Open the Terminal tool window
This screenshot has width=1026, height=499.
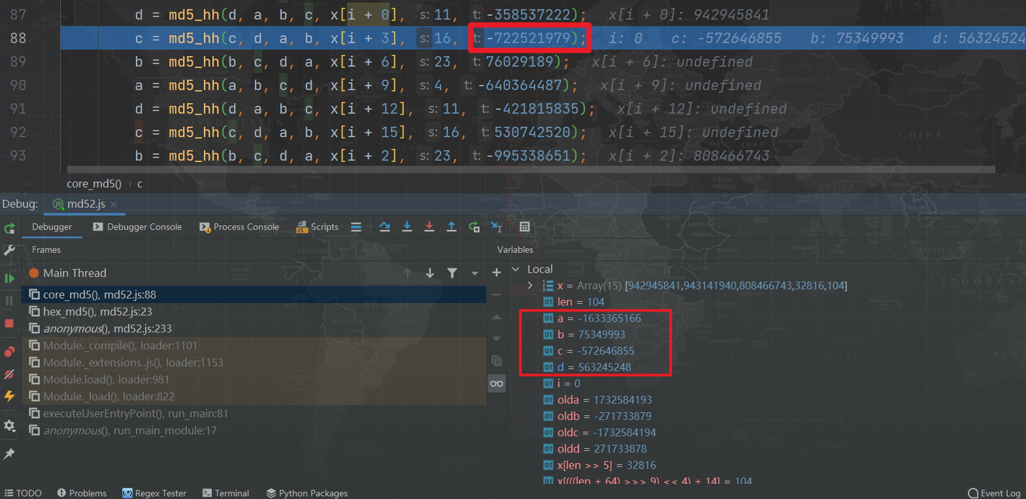[226, 493]
